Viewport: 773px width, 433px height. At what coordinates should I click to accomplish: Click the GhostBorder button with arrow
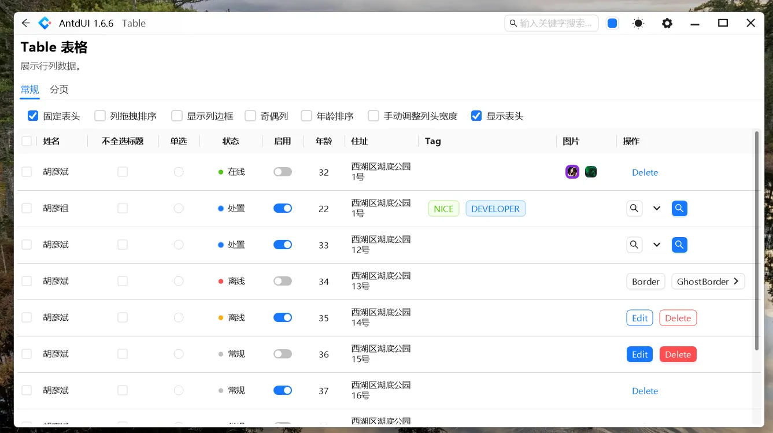point(708,282)
